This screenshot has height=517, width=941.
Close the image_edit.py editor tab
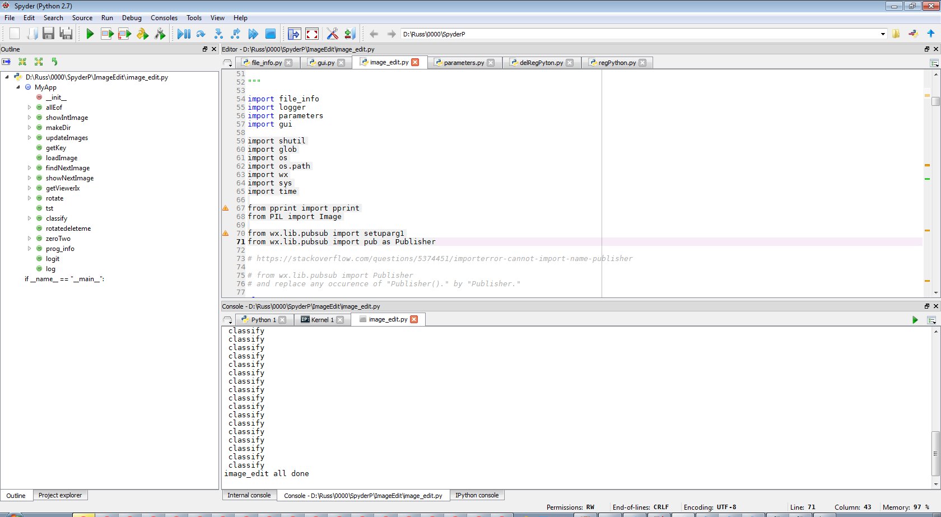[x=415, y=62]
